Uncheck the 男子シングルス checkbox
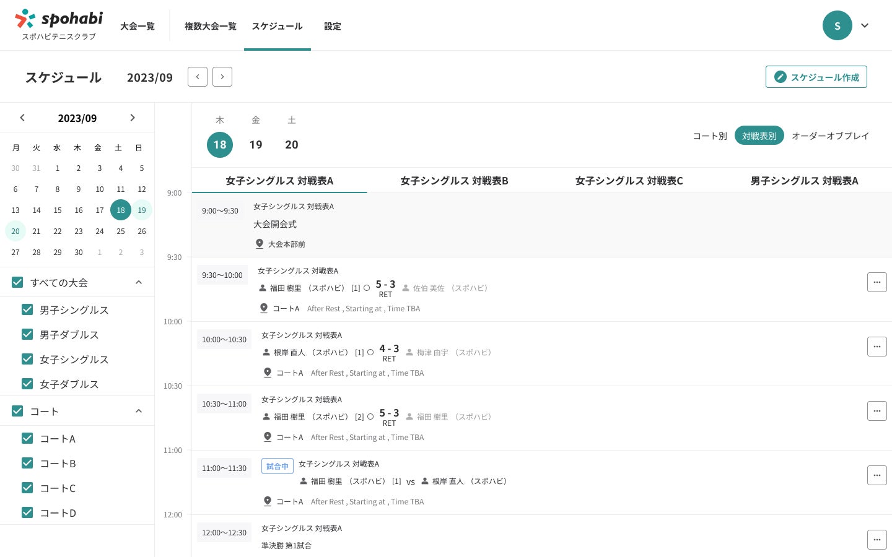Image resolution: width=892 pixels, height=557 pixels. click(x=27, y=309)
